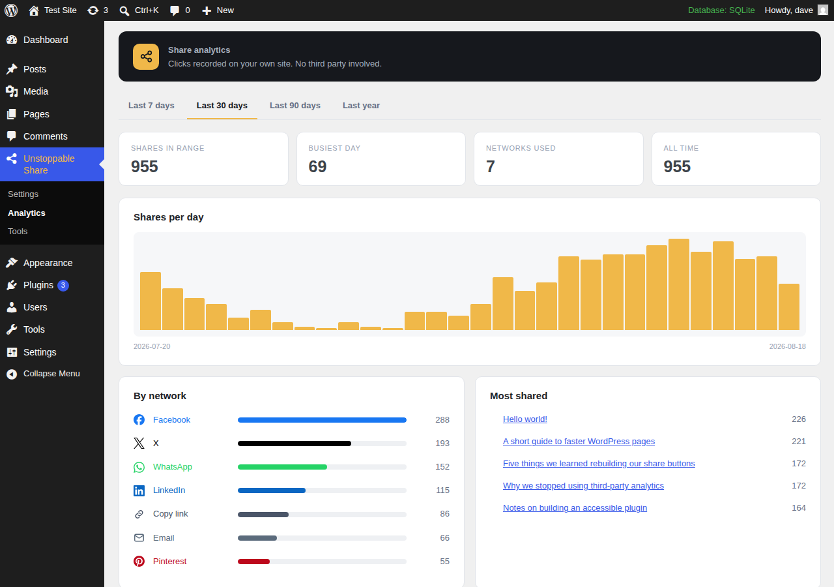Click the Collapse Menu button
Viewport: 834px width, 587px height.
52,374
